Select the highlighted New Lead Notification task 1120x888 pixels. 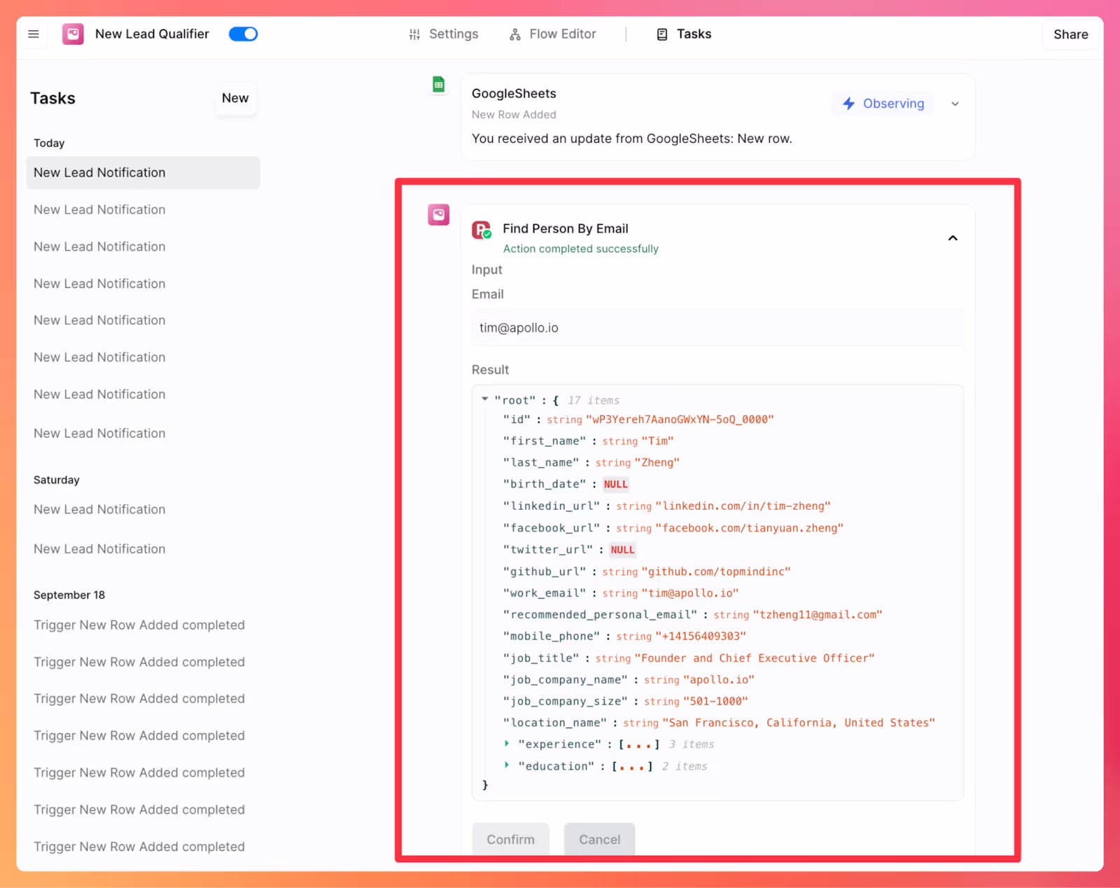click(x=143, y=172)
